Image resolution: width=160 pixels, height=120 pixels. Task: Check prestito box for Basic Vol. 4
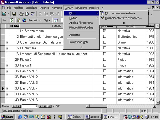[104, 88]
